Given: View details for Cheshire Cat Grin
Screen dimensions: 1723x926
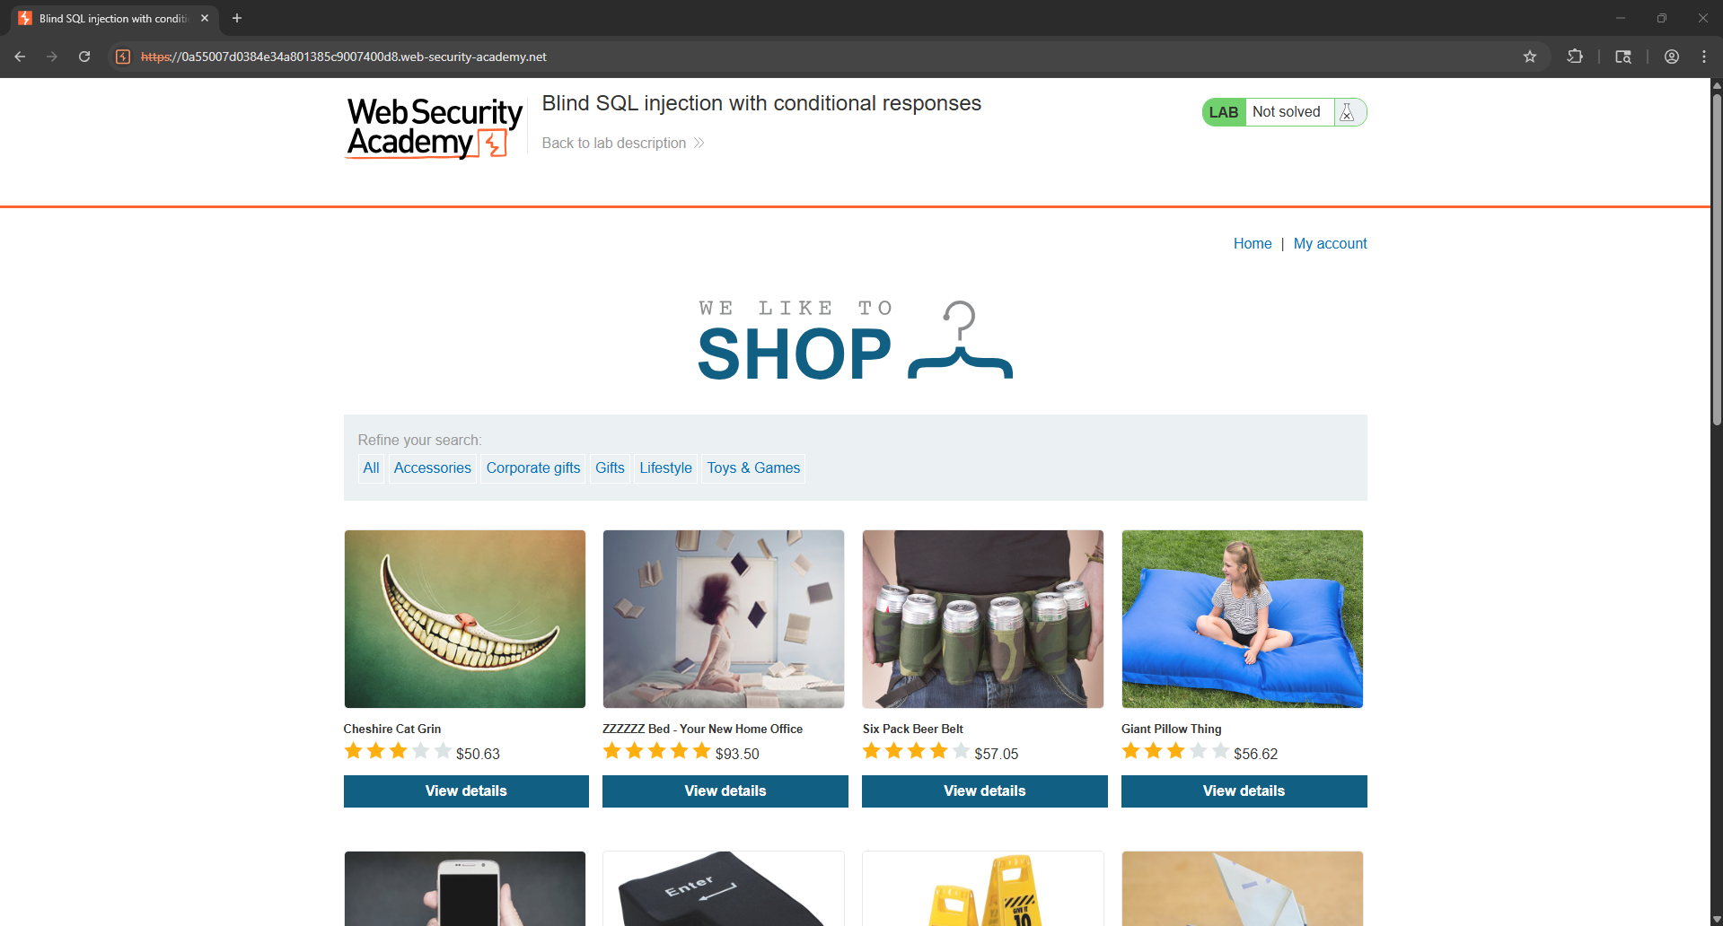Looking at the screenshot, I should (x=466, y=791).
